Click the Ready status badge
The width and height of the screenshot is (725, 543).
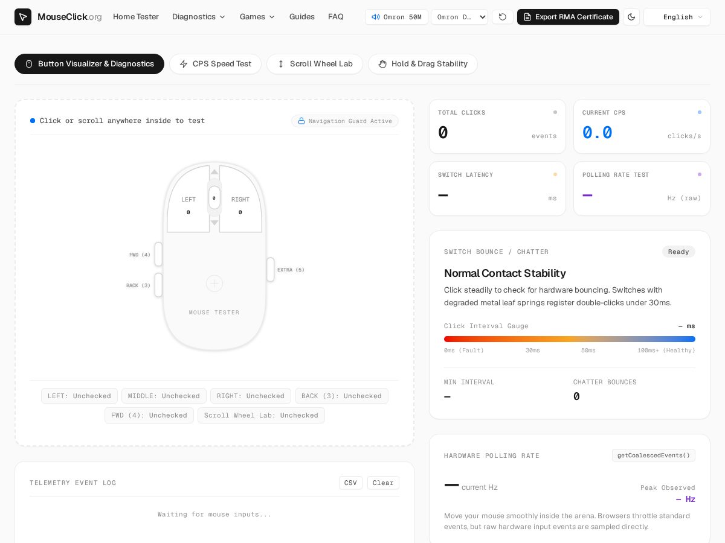point(678,252)
